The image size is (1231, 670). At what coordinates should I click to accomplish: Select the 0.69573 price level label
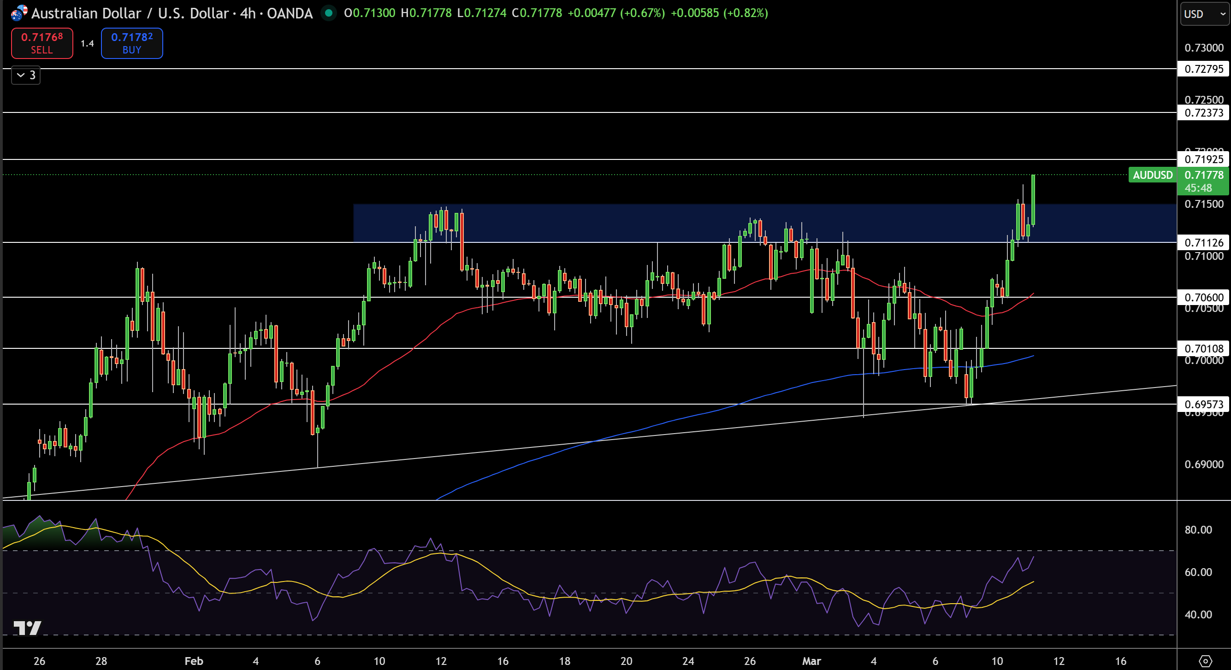click(1204, 405)
